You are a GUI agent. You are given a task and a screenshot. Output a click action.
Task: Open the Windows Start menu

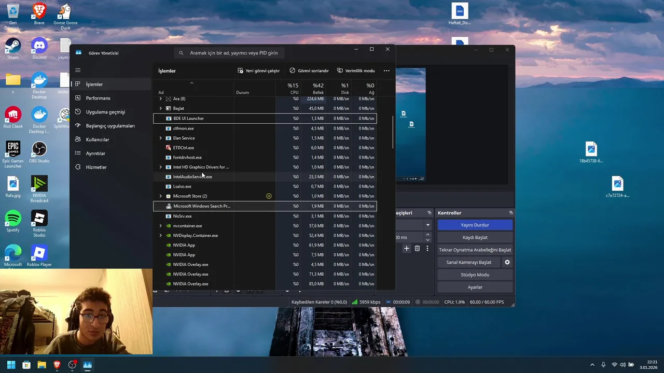11,365
